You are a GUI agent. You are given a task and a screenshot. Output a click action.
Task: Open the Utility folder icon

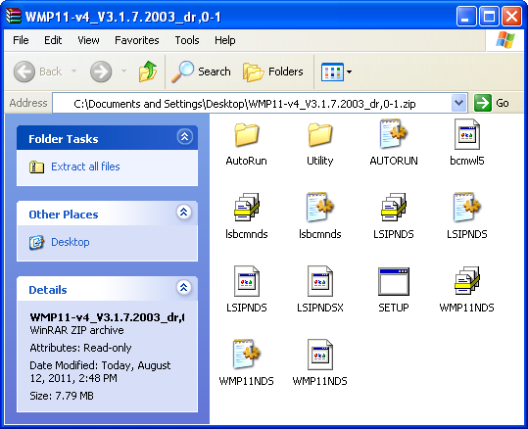click(x=320, y=135)
